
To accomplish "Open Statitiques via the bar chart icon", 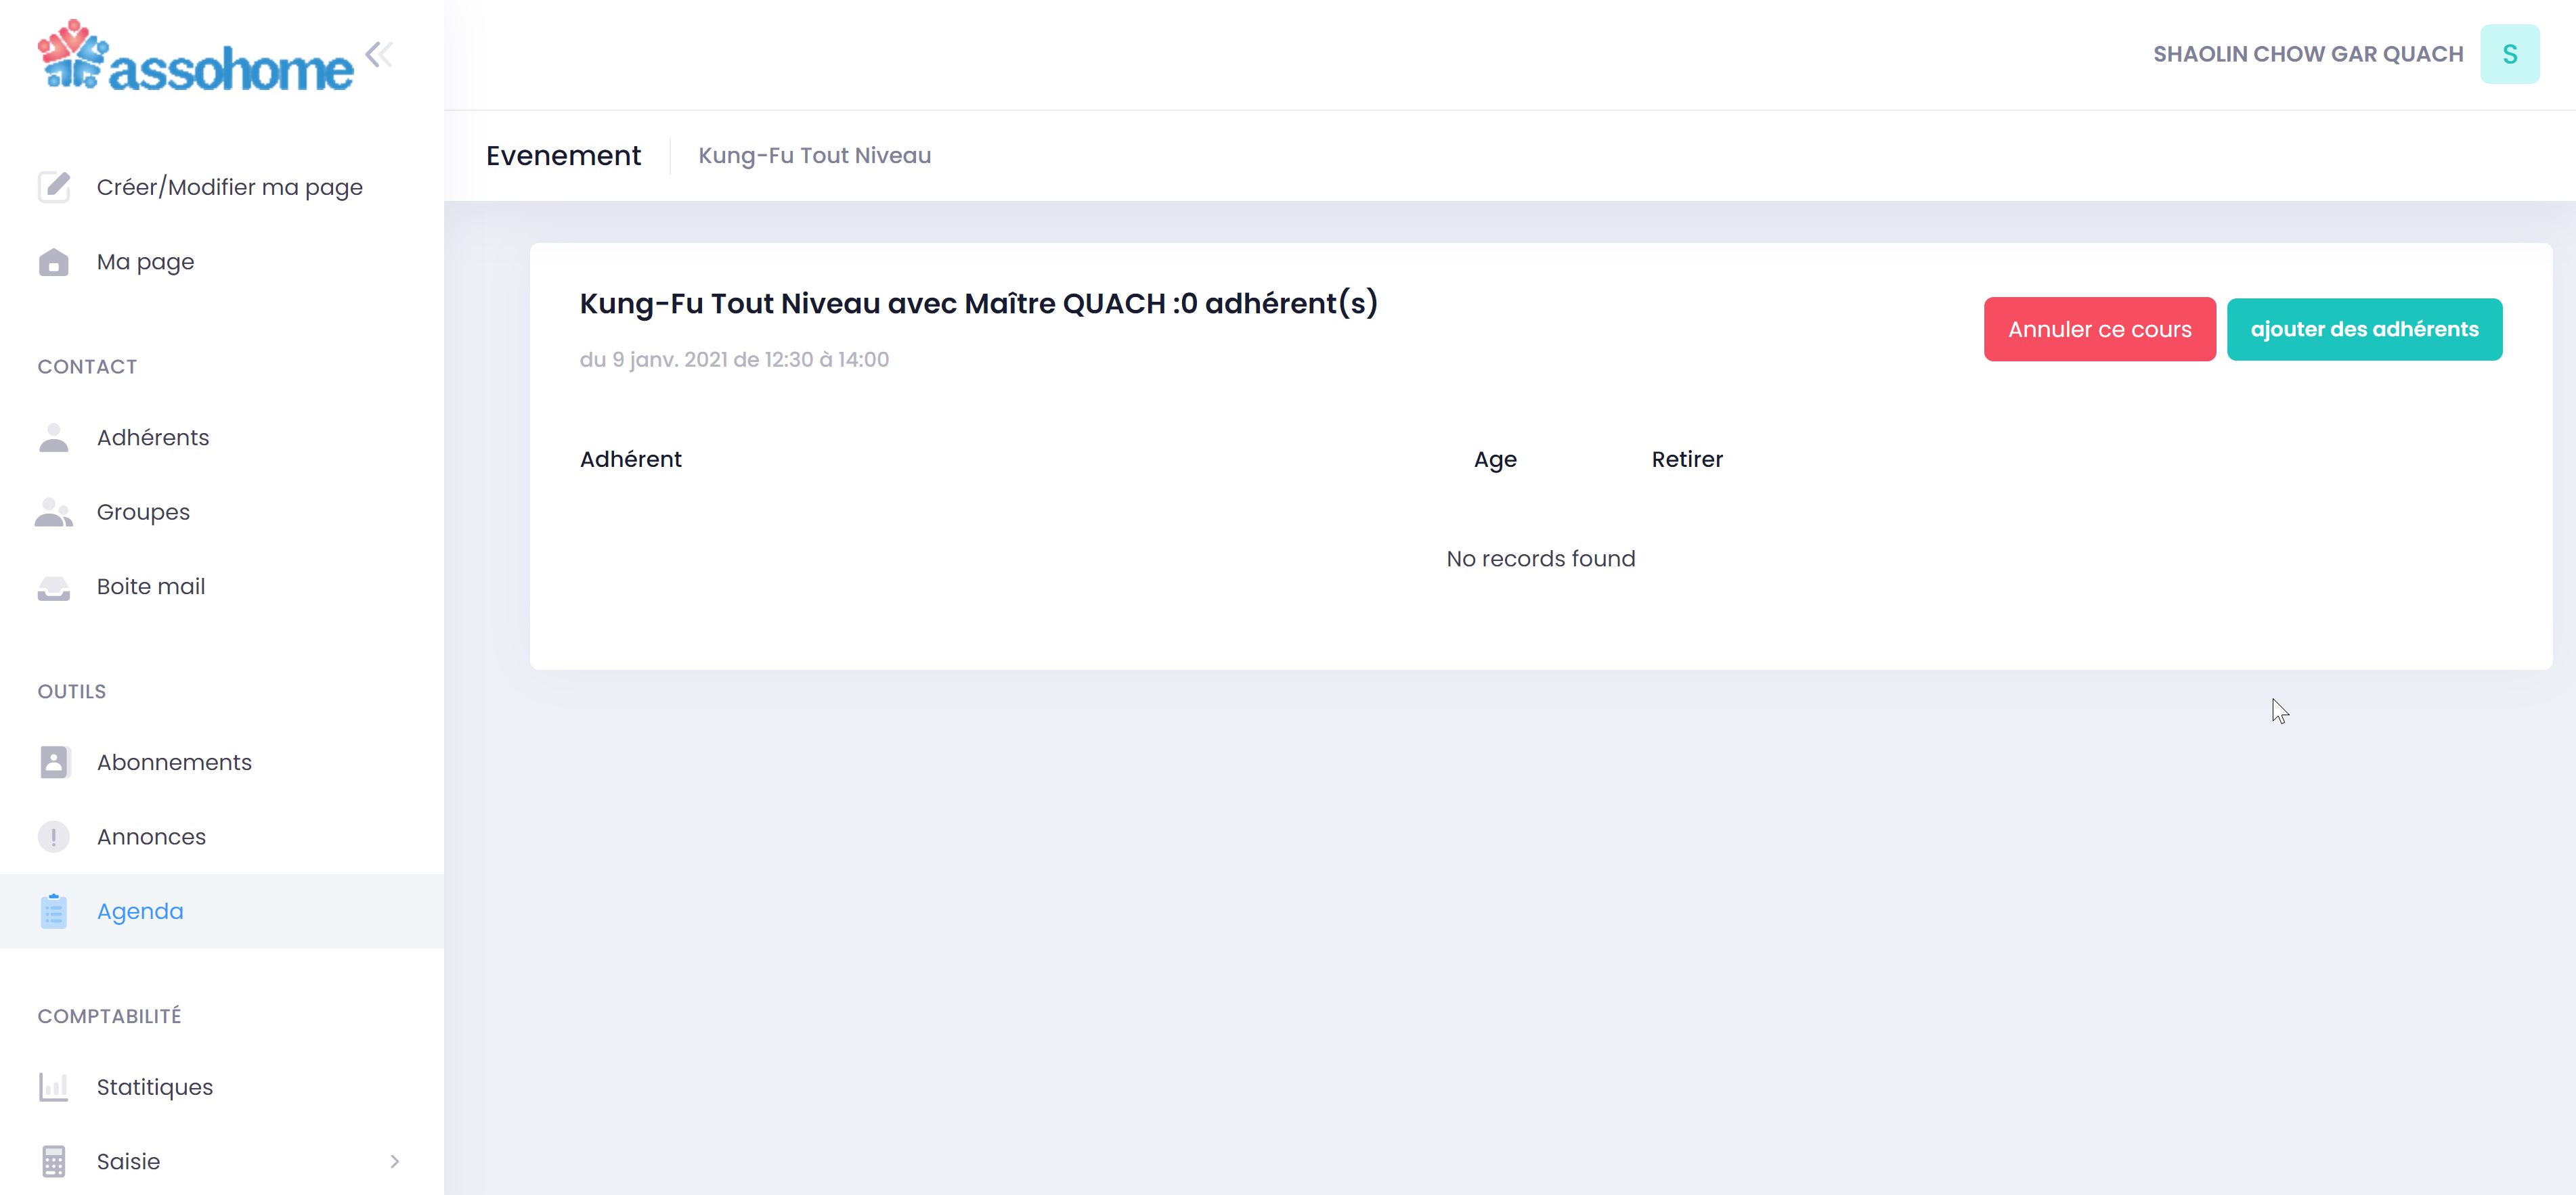I will [x=54, y=1086].
